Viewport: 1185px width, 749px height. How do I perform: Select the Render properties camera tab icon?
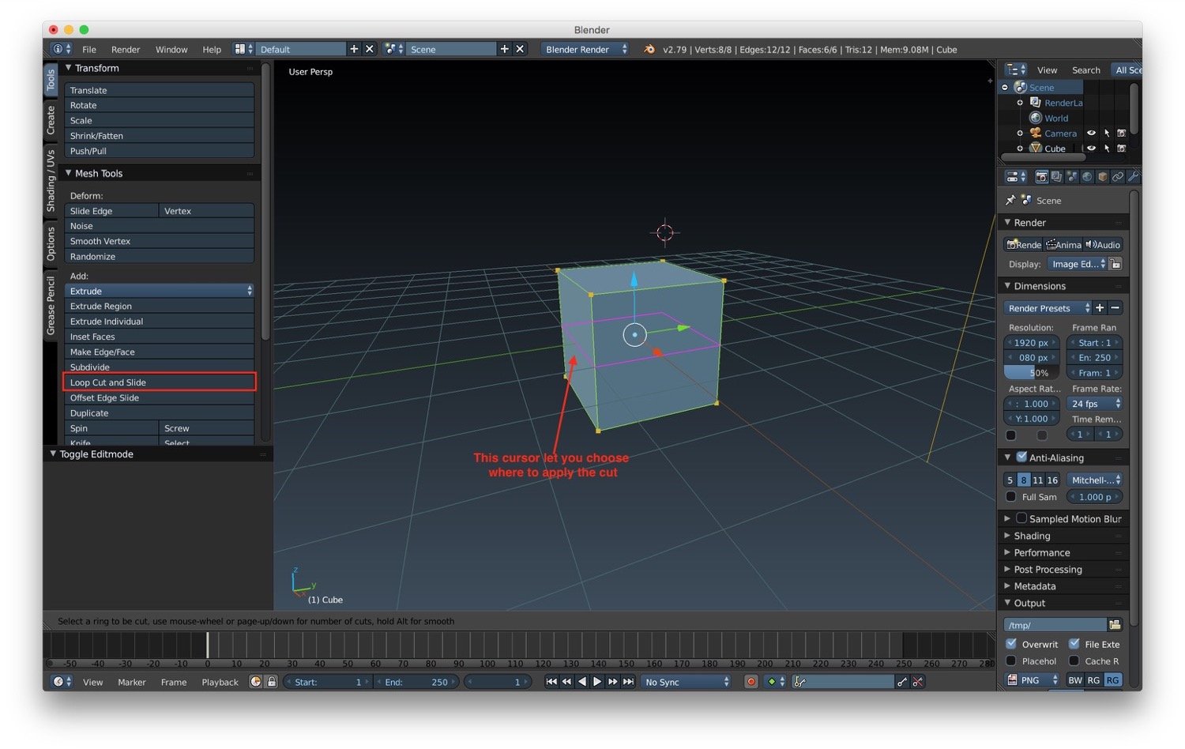[1041, 177]
